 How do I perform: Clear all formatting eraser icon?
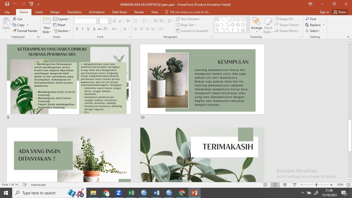click(x=128, y=21)
